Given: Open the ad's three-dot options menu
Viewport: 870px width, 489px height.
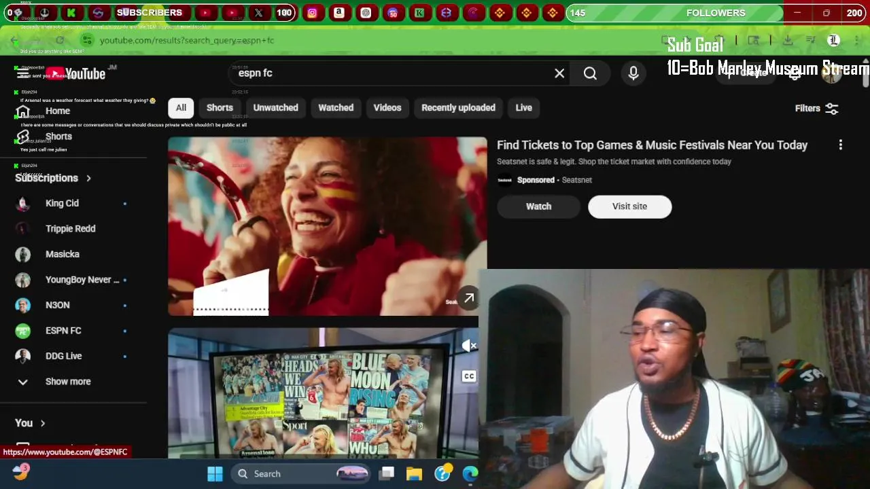Looking at the screenshot, I should point(841,145).
